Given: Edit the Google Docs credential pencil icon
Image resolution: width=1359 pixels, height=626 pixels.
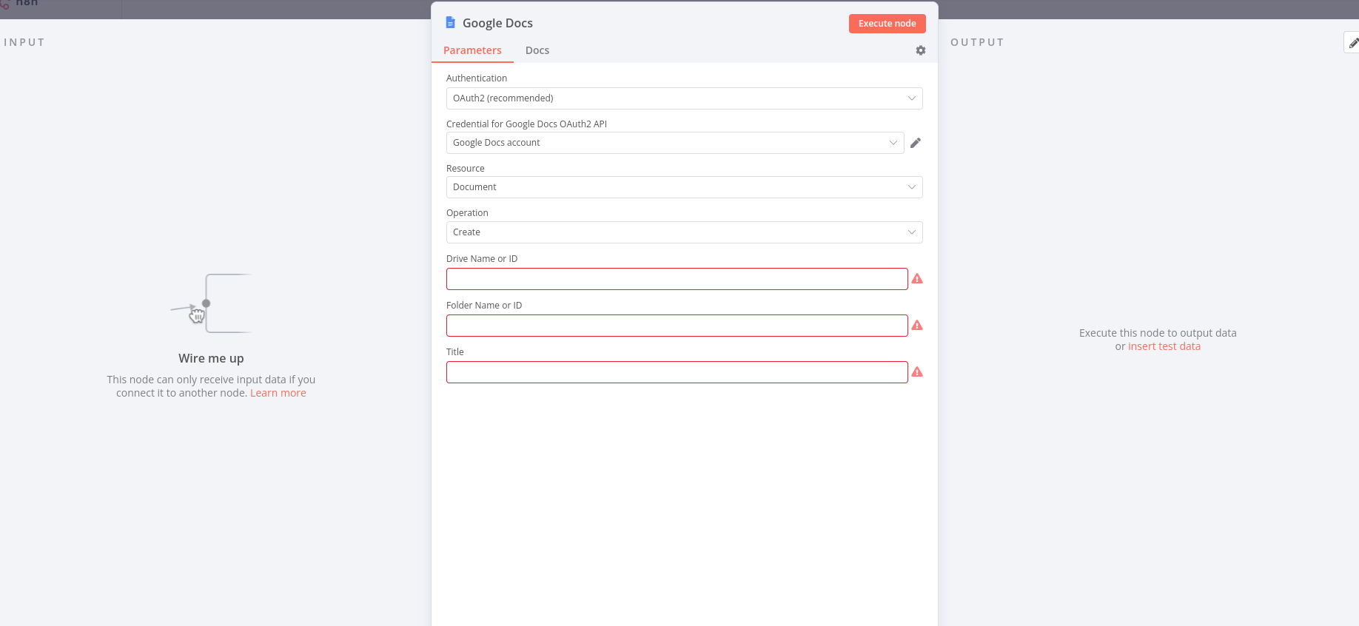Looking at the screenshot, I should pyautogui.click(x=916, y=143).
